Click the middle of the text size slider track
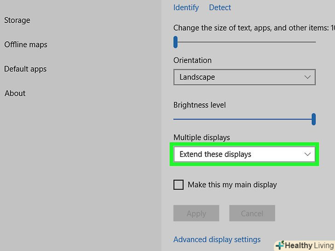The width and height of the screenshot is (335, 251). (x=245, y=42)
